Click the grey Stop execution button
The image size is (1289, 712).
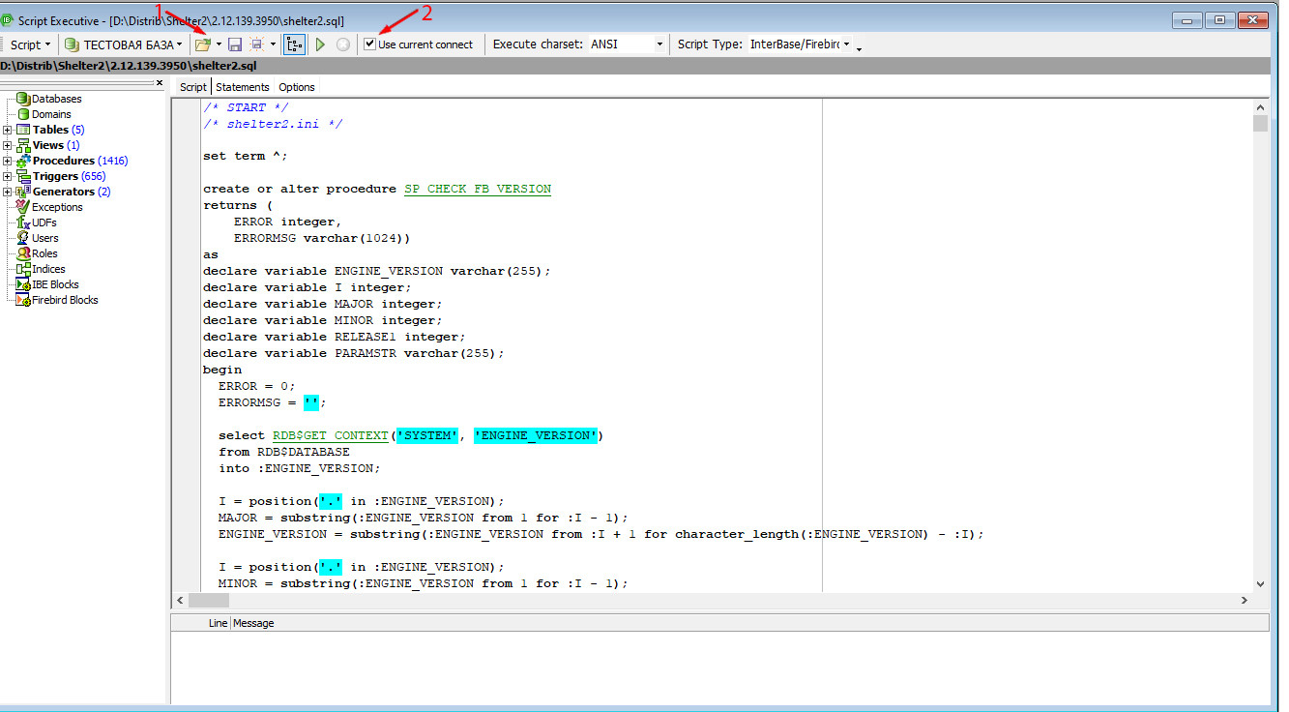pyautogui.click(x=342, y=44)
